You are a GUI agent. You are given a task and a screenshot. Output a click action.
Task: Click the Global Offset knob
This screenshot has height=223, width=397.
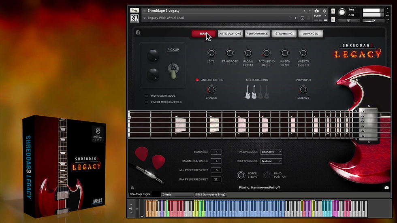click(x=248, y=53)
